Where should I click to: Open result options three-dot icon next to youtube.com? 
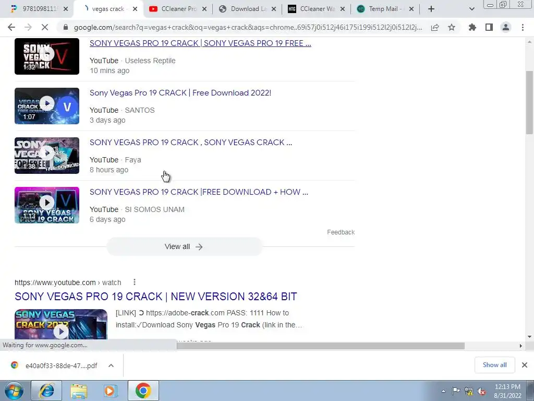[135, 282]
